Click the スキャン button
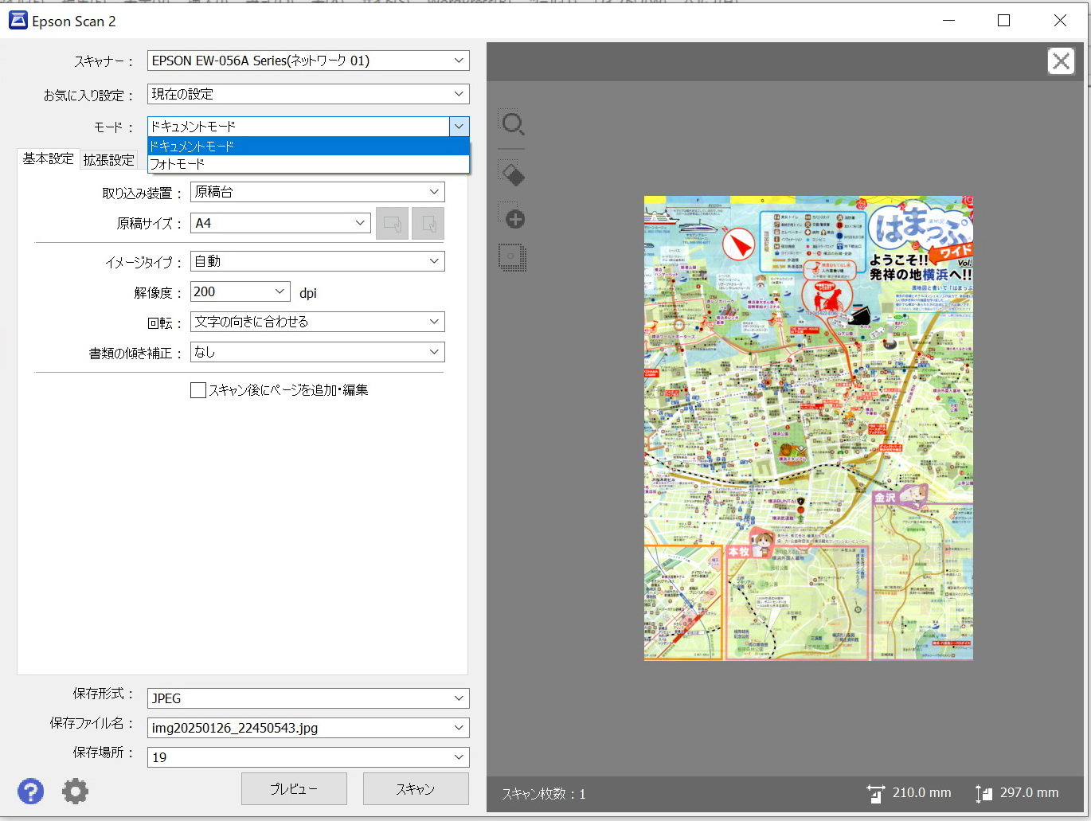The height and width of the screenshot is (821, 1091). coord(415,789)
